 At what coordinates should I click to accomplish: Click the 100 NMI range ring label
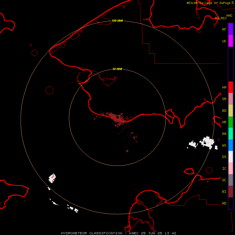(117, 21)
